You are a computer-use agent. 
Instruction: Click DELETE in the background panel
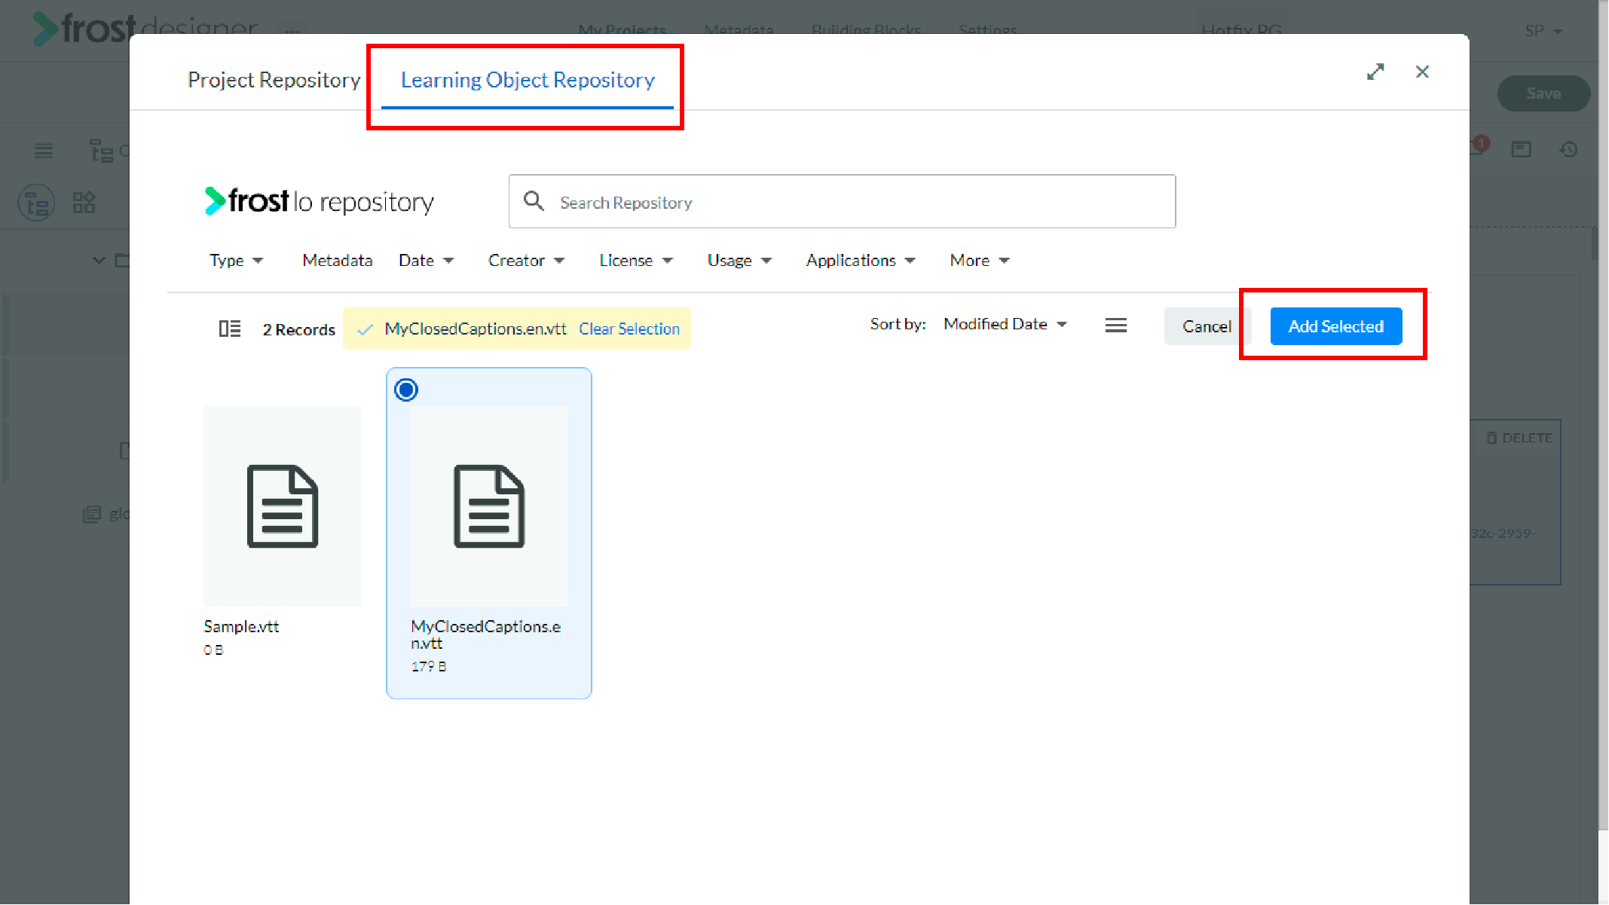(1519, 438)
